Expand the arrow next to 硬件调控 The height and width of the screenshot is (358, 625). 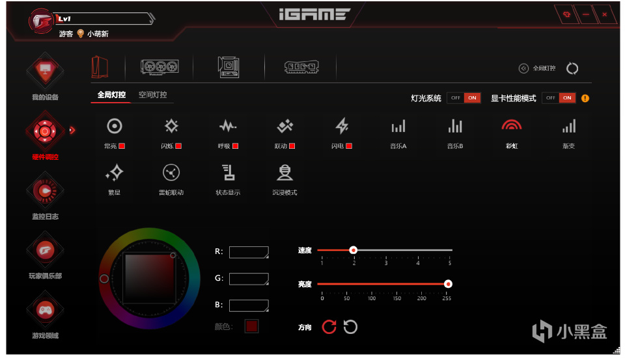72,130
